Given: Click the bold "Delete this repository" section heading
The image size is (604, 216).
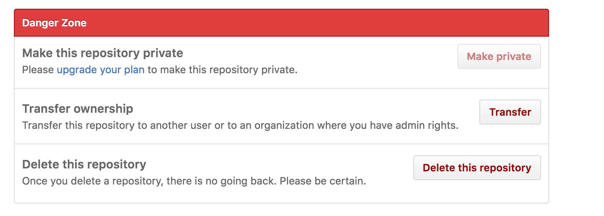Looking at the screenshot, I should (84, 164).
